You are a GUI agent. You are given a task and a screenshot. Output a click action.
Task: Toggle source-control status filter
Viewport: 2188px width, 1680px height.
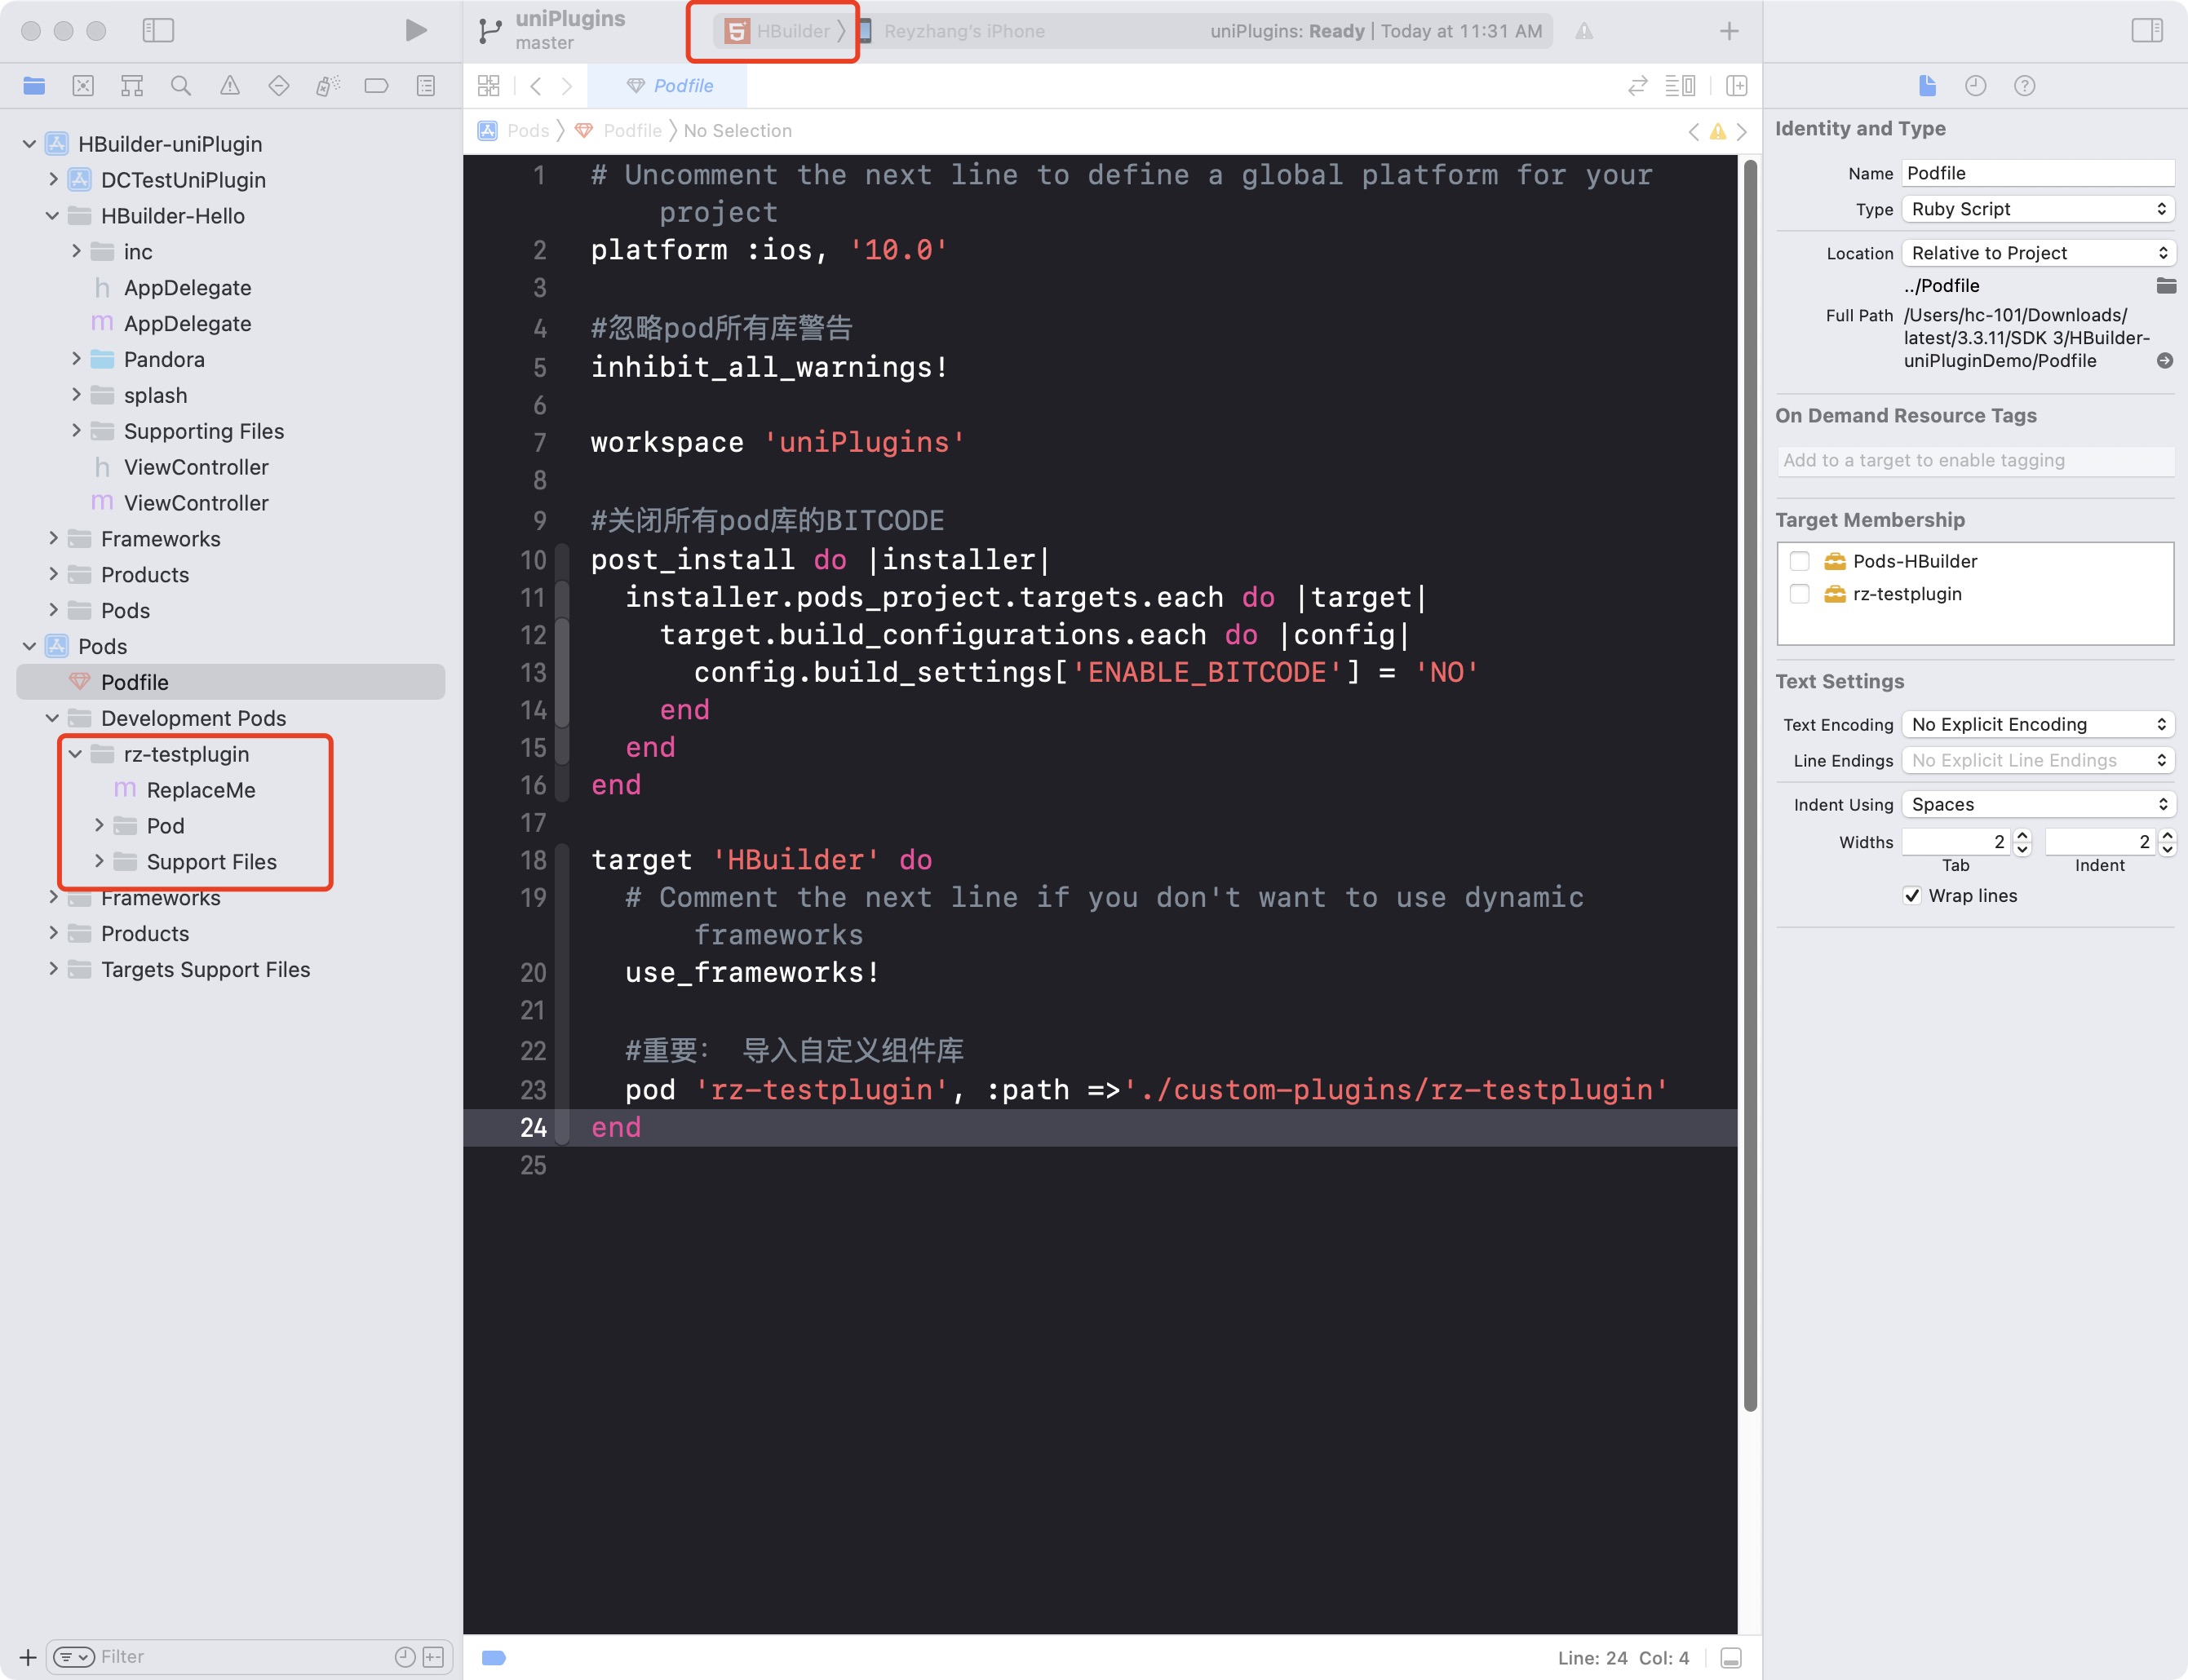tap(433, 1657)
